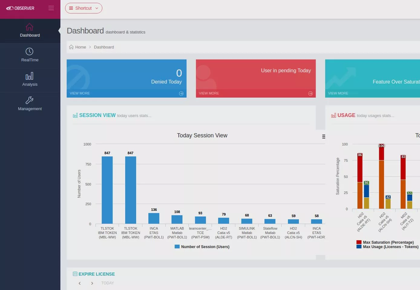
Task: Open the RealTime clock icon
Action: coord(29,51)
